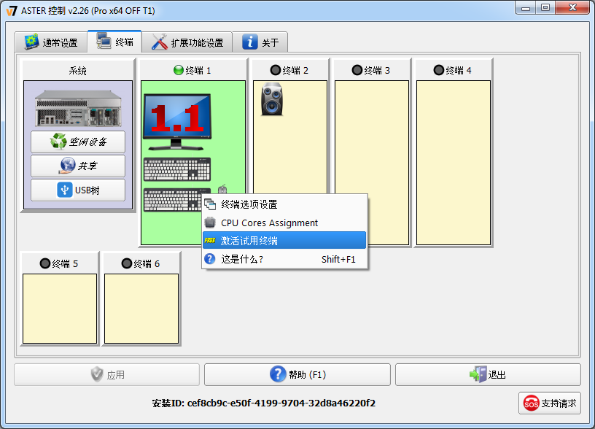Open the 扩展功能设置 tab
The width and height of the screenshot is (595, 429).
(x=187, y=42)
